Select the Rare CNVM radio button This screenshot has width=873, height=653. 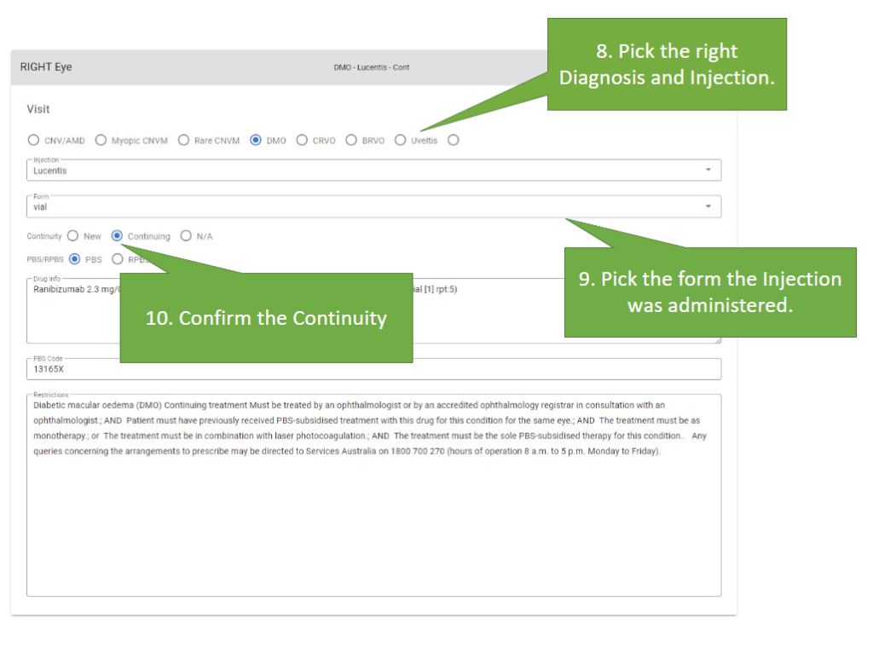click(183, 141)
